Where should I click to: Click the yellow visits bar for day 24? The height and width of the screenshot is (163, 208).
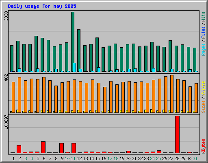[151, 111]
